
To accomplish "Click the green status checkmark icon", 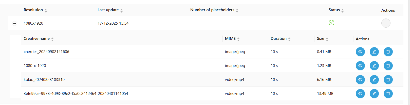I will tap(331, 23).
